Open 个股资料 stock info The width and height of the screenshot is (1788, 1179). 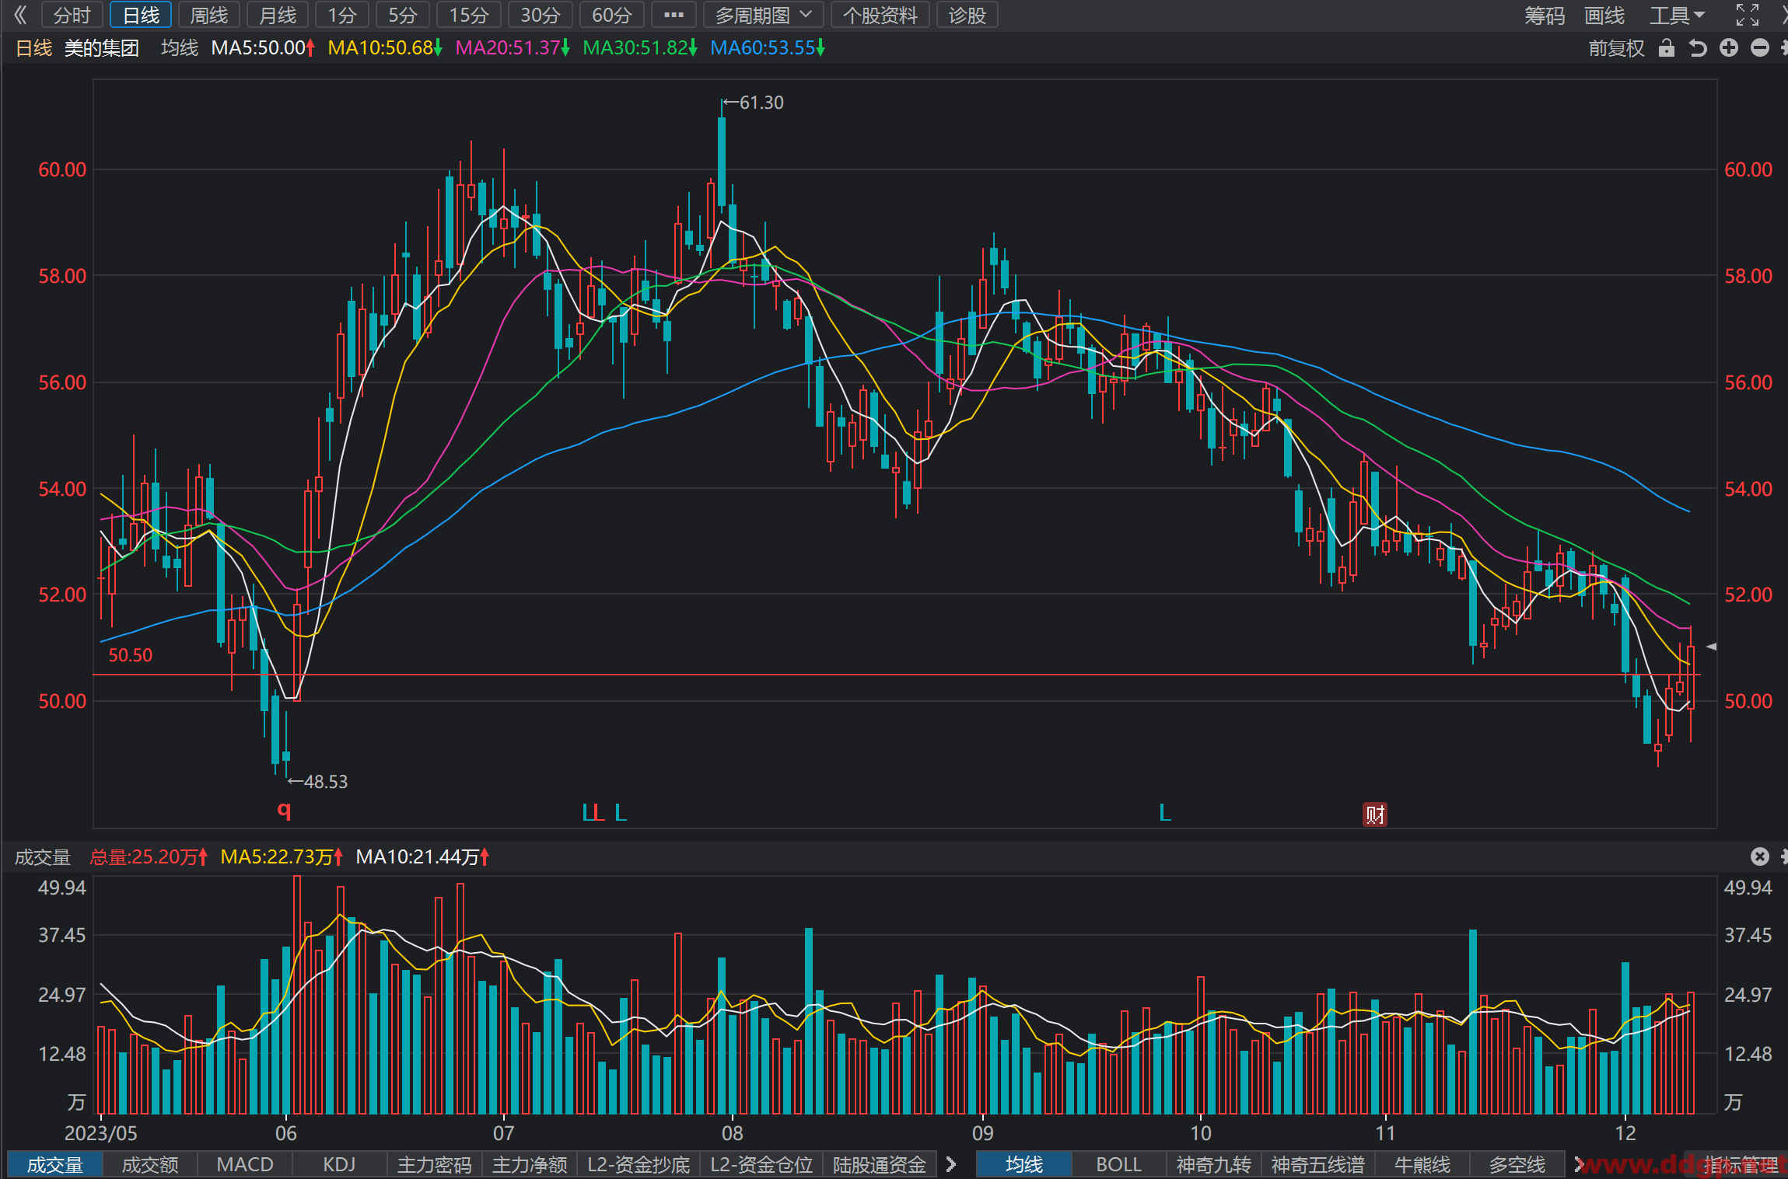click(x=880, y=15)
